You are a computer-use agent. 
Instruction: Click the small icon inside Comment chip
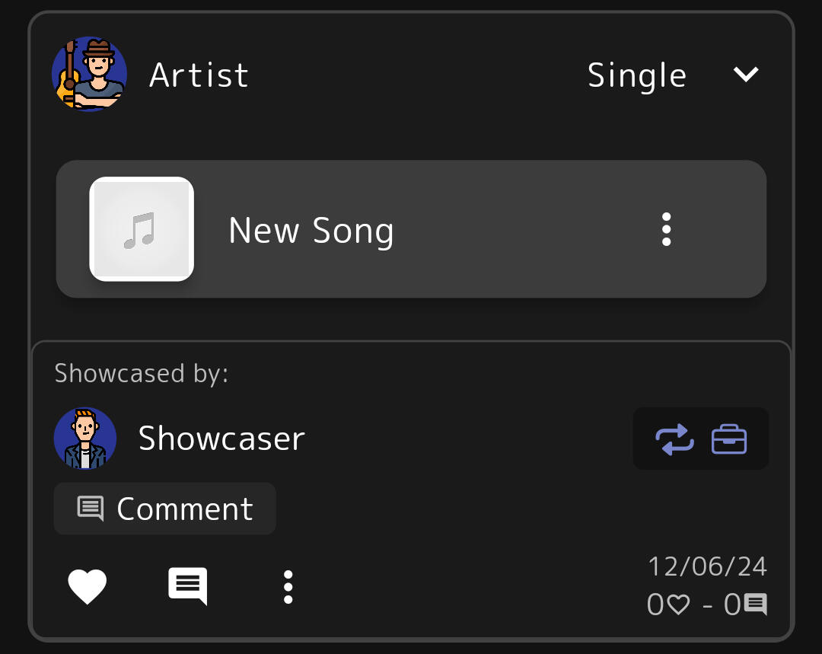pyautogui.click(x=91, y=509)
